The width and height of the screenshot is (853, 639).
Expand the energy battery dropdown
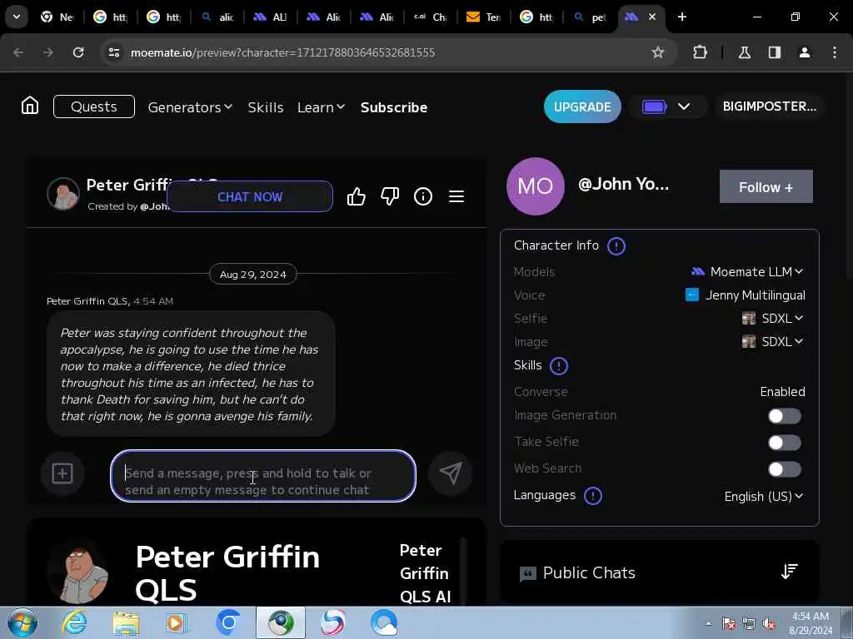684,106
